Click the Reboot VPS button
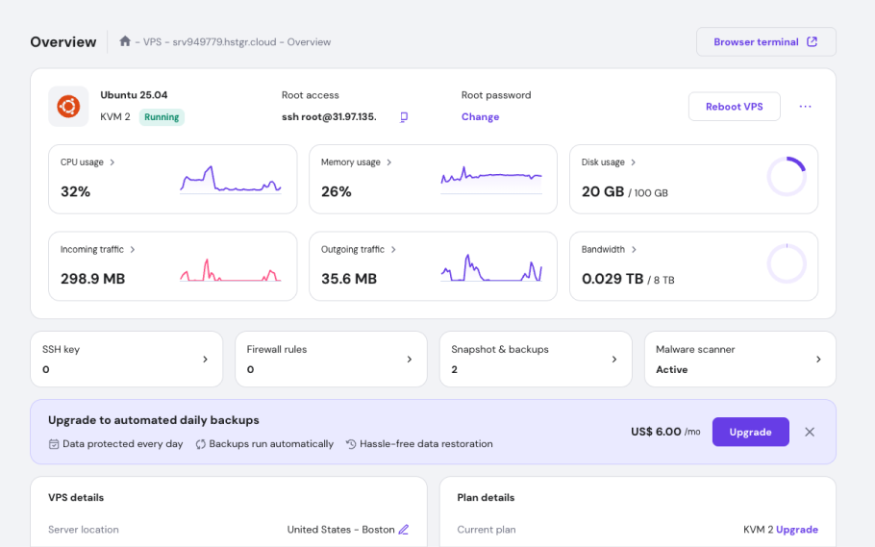The width and height of the screenshot is (875, 547). click(x=734, y=107)
